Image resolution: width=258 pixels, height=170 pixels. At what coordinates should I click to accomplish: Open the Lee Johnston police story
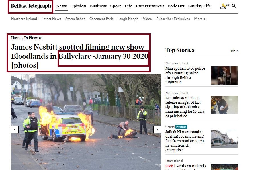pos(185,107)
